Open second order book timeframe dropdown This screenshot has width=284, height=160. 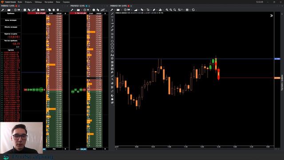click(87, 10)
